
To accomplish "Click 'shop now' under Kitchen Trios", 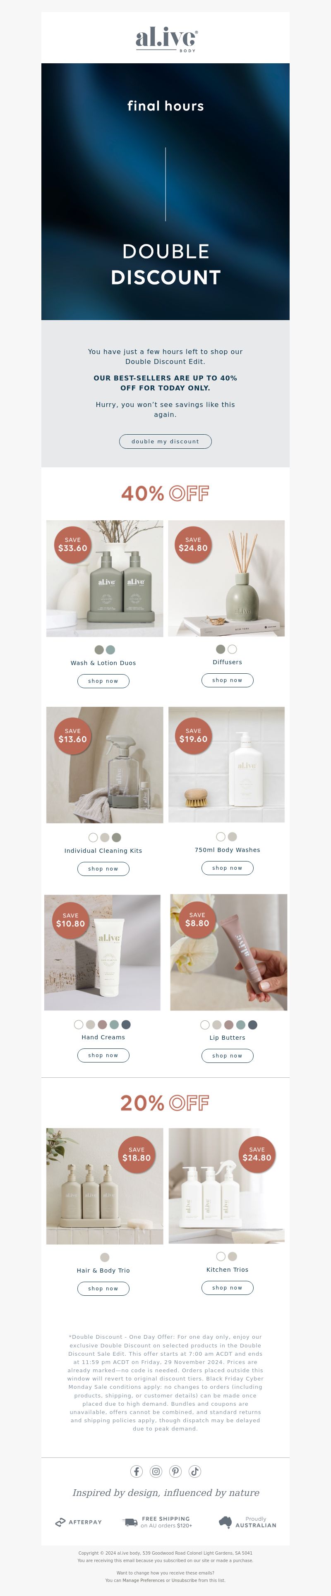I will click(228, 1287).
